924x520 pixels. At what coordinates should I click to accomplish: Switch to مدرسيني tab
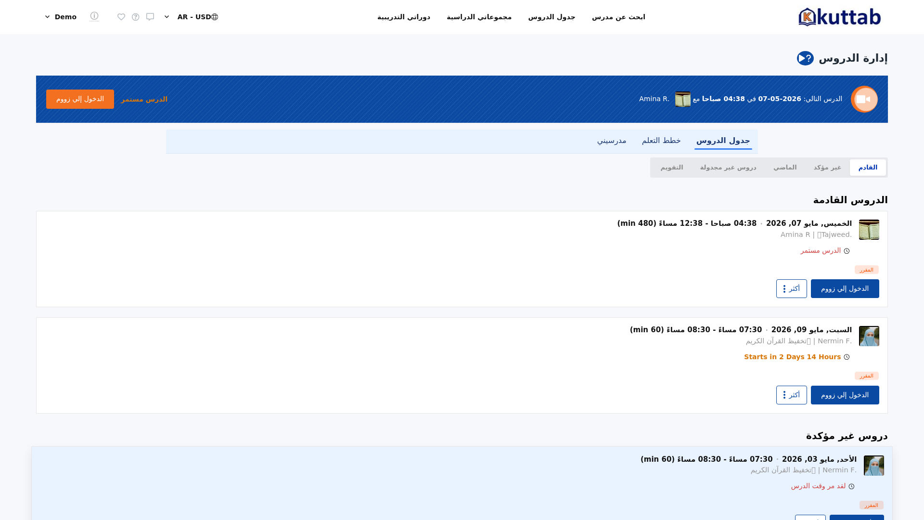pos(612,141)
